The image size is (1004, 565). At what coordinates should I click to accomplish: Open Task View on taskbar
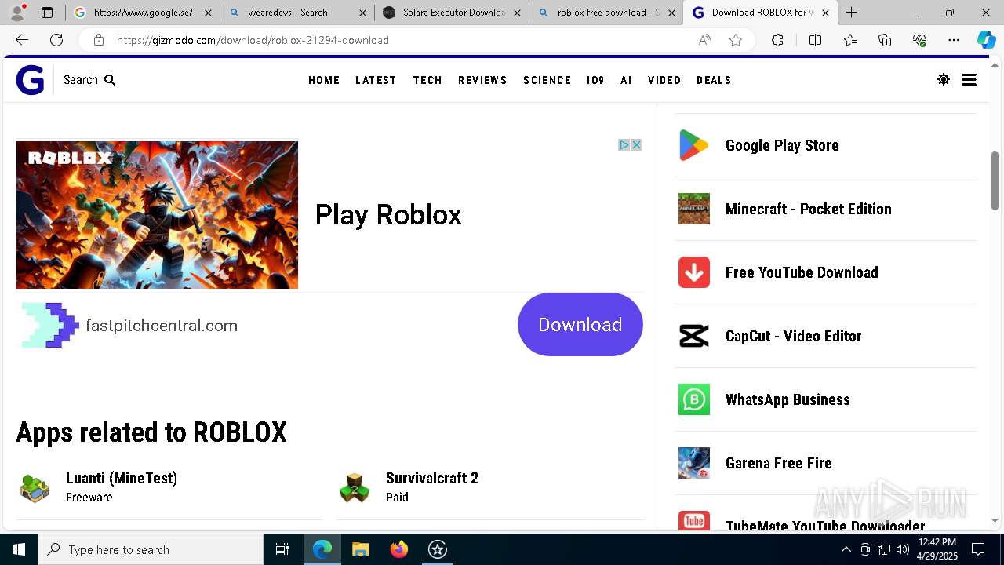point(282,549)
